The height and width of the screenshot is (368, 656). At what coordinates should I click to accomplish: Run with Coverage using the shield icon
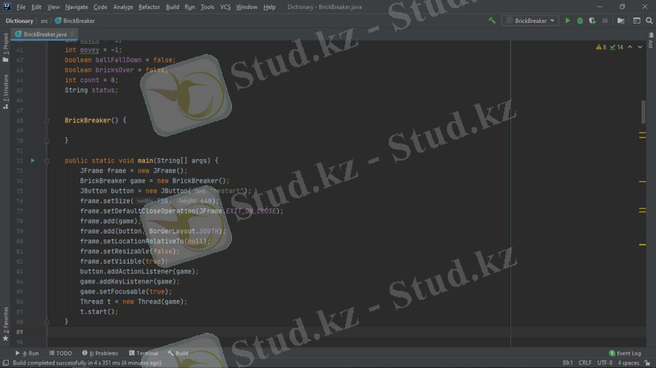(592, 20)
